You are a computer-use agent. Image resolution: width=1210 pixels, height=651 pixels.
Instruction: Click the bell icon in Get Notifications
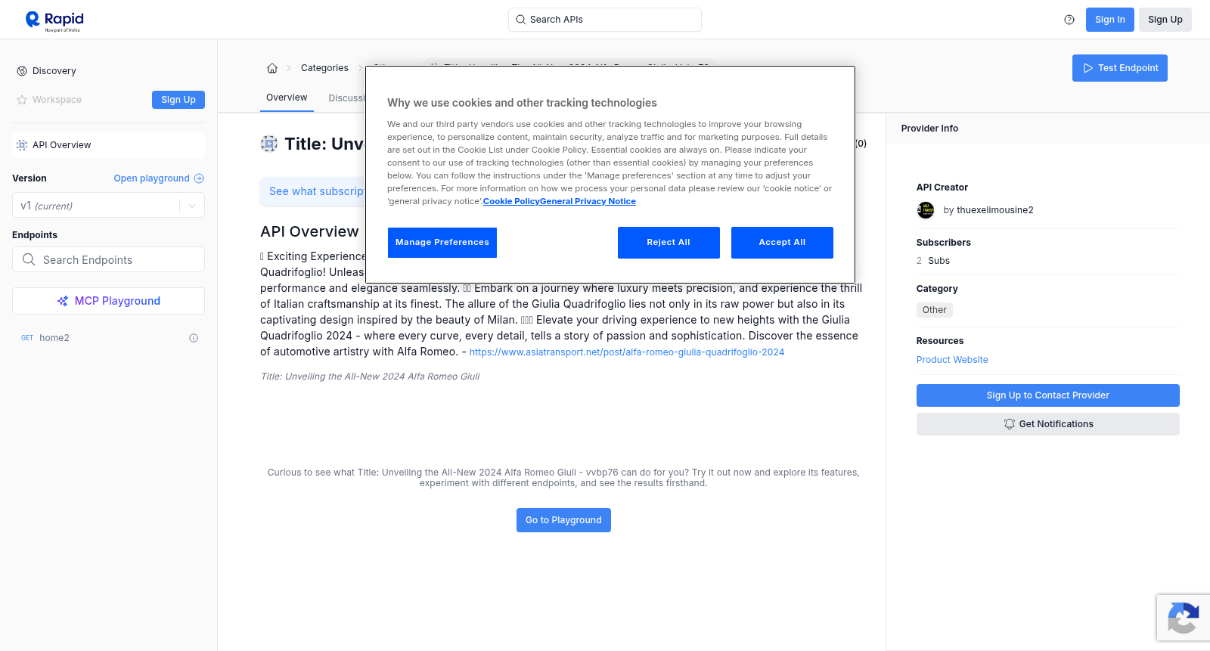click(1009, 424)
